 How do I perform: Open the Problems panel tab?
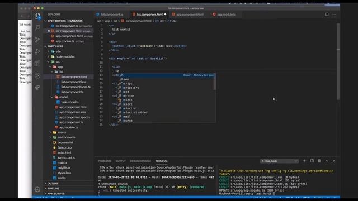(x=105, y=161)
